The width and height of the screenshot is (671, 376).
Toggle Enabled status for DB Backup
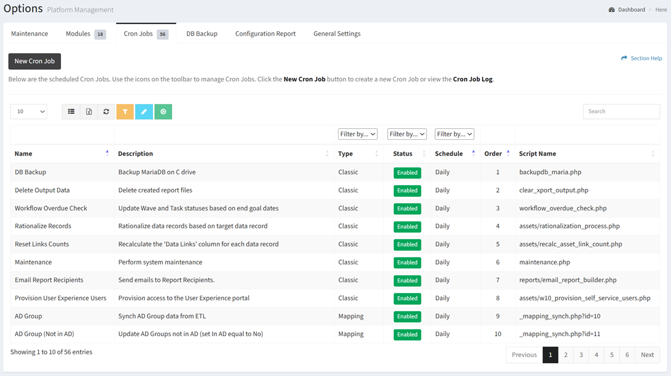[407, 173]
